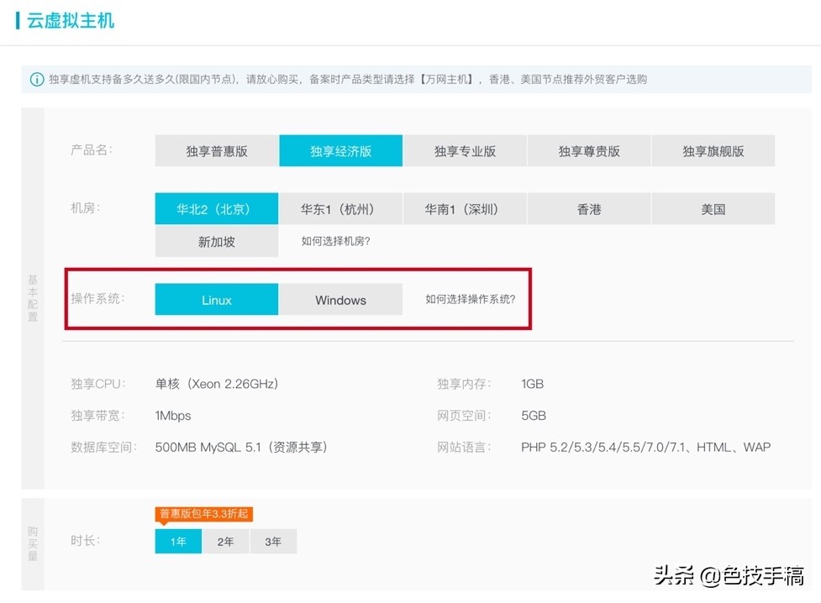Select the 美国 datacenter node

coord(713,209)
